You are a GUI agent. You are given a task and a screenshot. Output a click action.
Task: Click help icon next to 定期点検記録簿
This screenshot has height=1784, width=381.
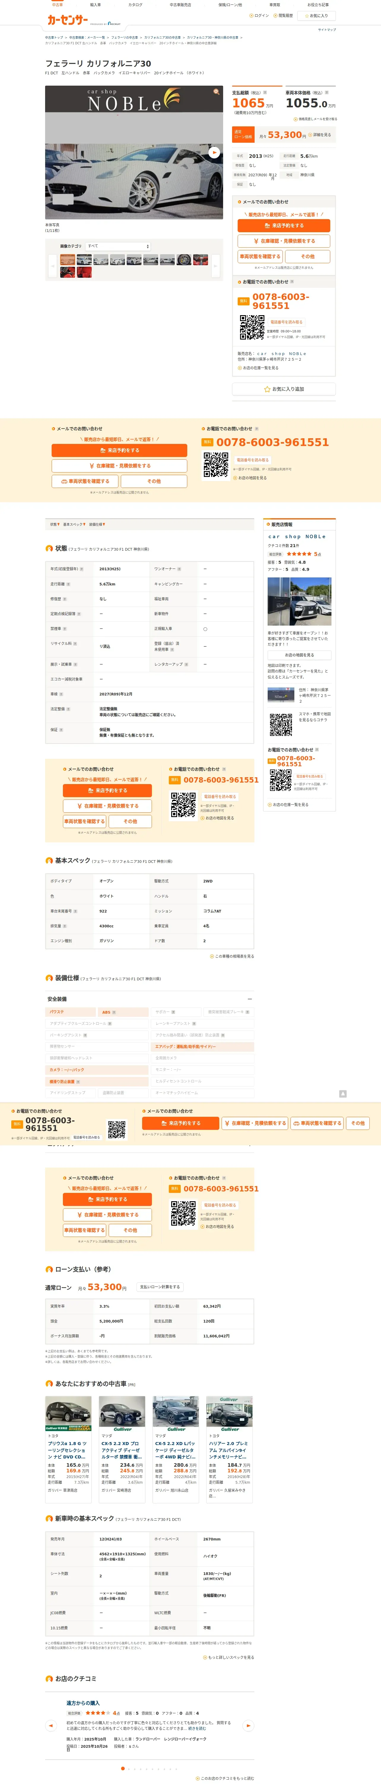click(79, 614)
